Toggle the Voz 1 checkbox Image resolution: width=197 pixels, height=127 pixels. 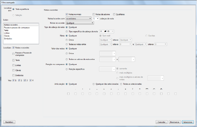(x=13, y=80)
